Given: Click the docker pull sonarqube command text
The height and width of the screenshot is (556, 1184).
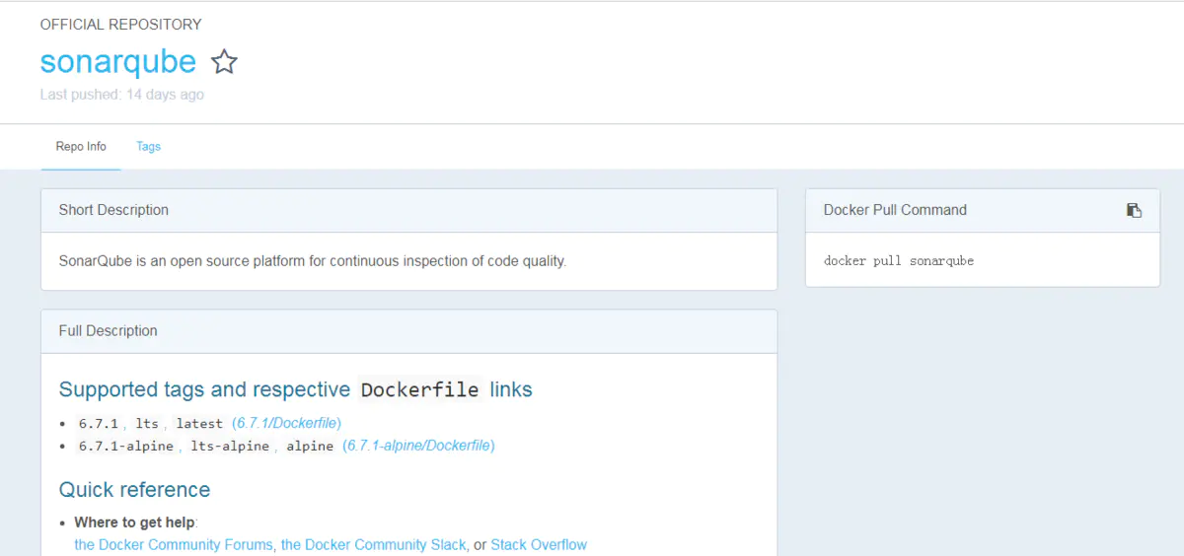Looking at the screenshot, I should tap(899, 261).
